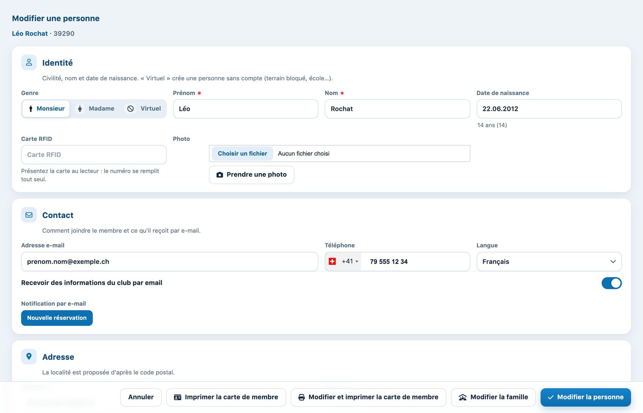Click the Adresse map pin icon
643x413 pixels.
tap(29, 356)
